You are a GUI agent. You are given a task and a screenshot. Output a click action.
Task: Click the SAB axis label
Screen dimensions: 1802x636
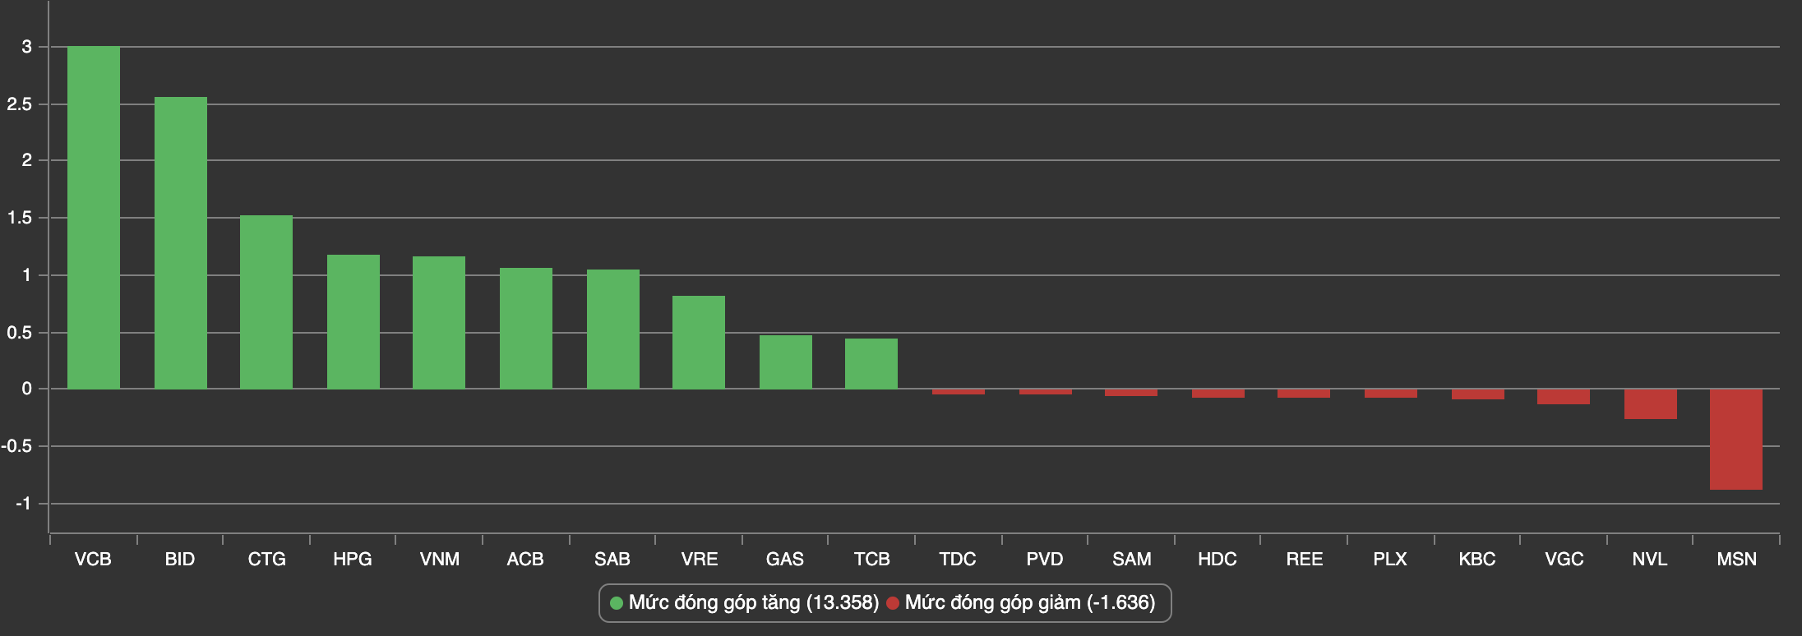612,560
